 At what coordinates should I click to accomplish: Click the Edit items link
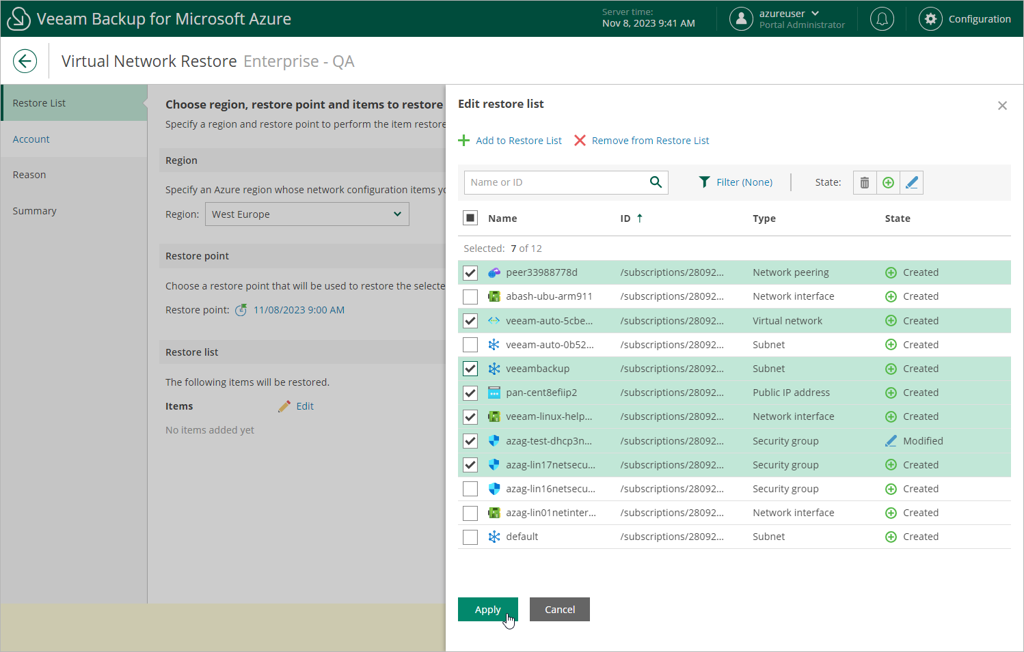pyautogui.click(x=305, y=406)
